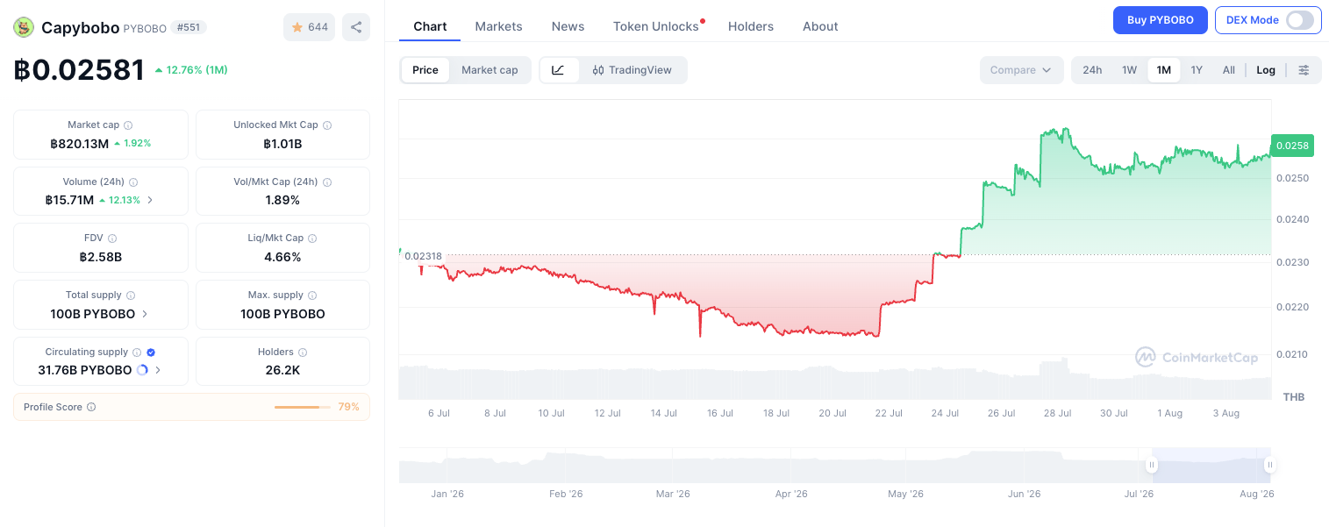Click the Capybobo coin logo icon
The image size is (1329, 527).
pos(24,27)
